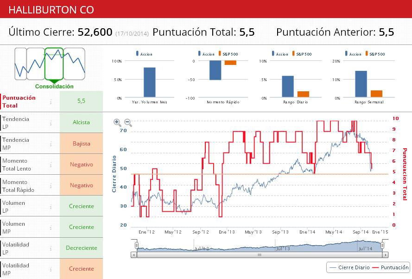Screen dimensions: 412x279
Task: Click the Sep '14 x-axis label
Action: [361, 232]
